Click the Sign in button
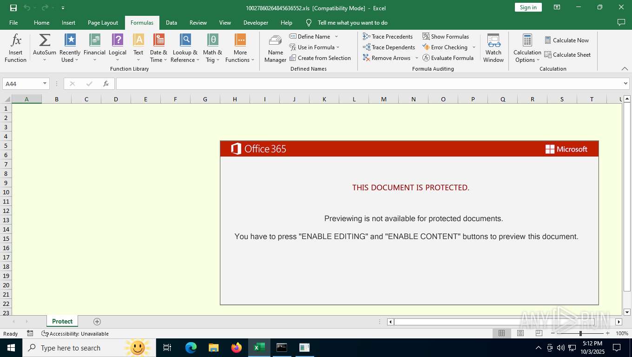The image size is (632, 357). [x=528, y=7]
